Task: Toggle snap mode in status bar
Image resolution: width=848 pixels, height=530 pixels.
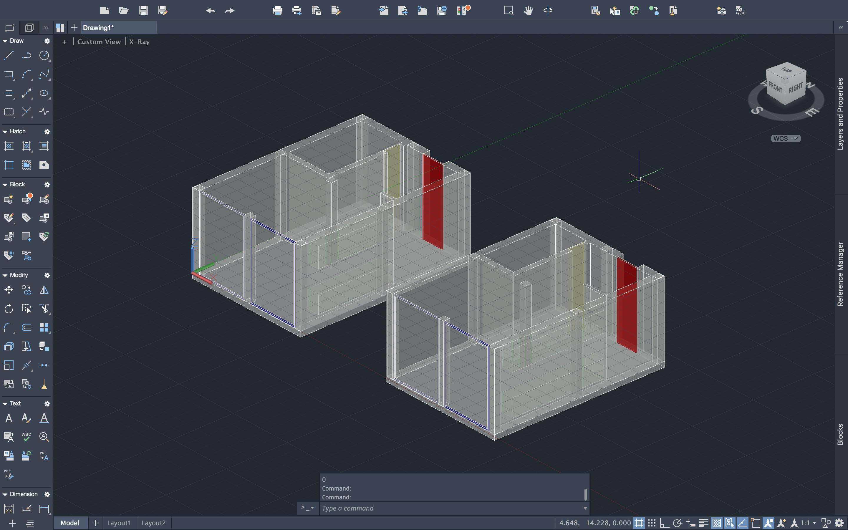Action: click(652, 523)
